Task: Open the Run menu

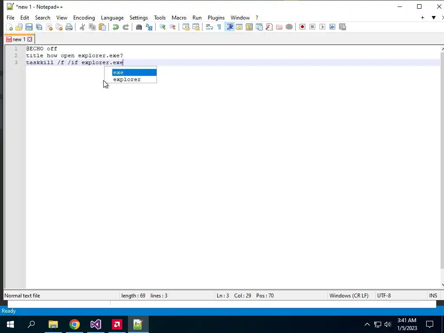Action: pyautogui.click(x=197, y=17)
